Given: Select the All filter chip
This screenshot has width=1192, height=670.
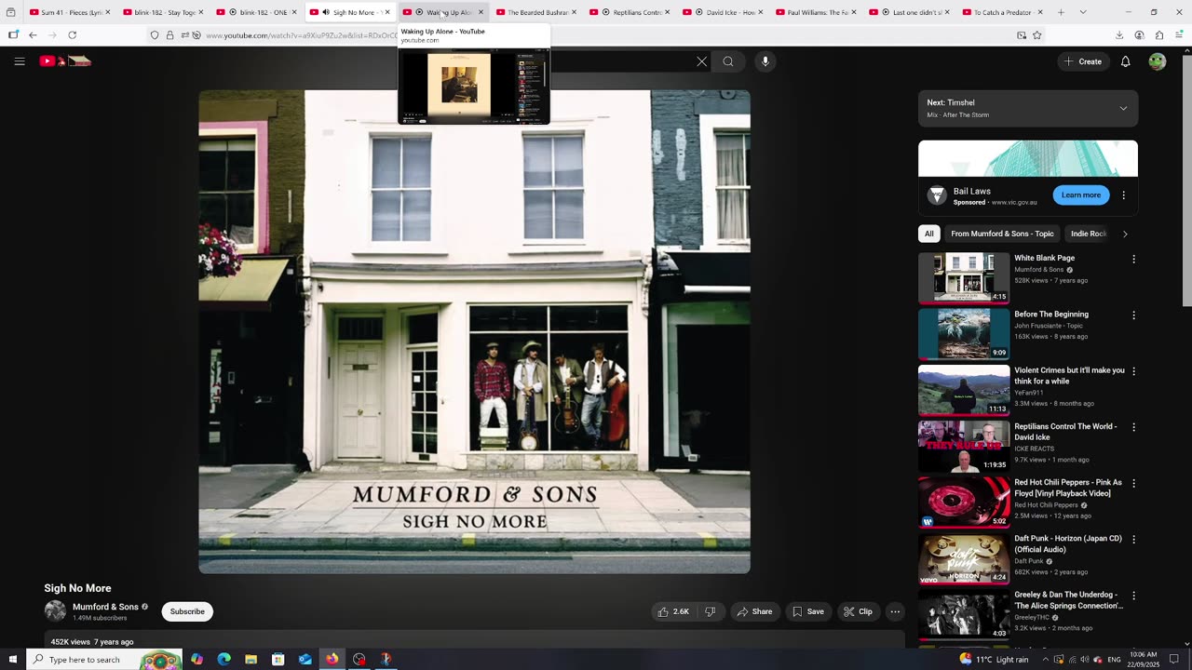Looking at the screenshot, I should point(928,234).
